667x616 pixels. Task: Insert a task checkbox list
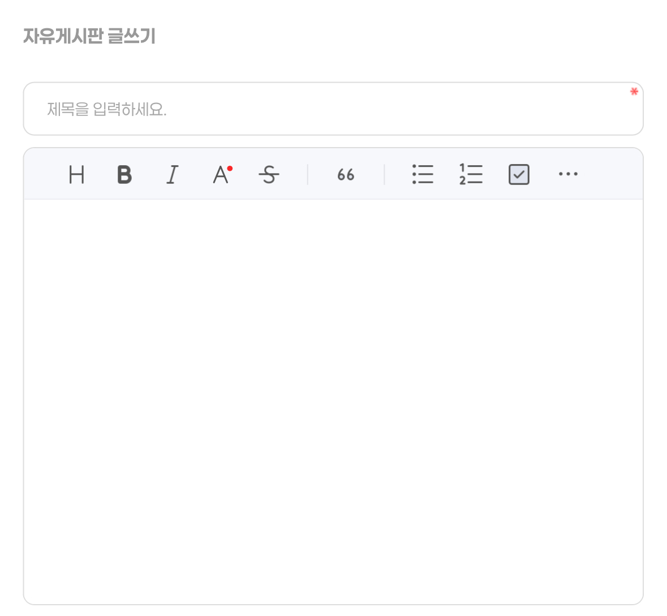click(x=519, y=174)
